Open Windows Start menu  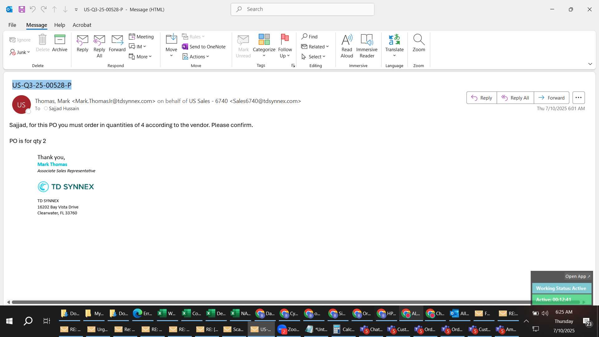[9, 321]
